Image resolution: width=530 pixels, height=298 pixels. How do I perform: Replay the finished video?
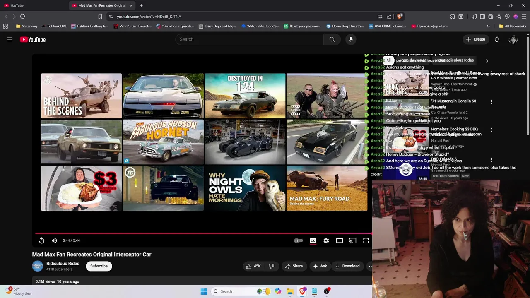pos(41,240)
